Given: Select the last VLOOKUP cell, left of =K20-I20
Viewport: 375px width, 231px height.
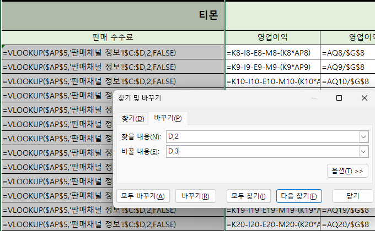Looking at the screenshot, I should (113, 224).
